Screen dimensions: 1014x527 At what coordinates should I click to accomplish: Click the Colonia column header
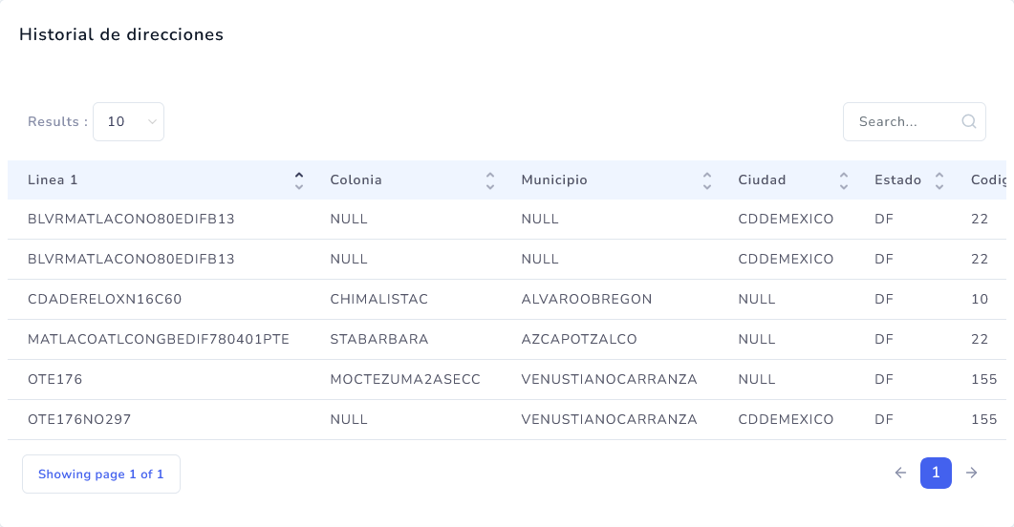[356, 179]
